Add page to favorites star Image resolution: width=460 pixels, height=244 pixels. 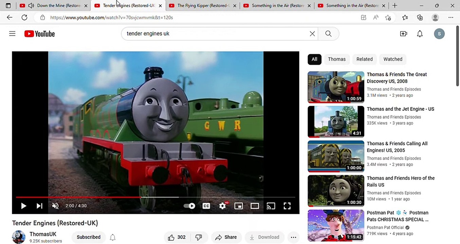[x=388, y=17]
